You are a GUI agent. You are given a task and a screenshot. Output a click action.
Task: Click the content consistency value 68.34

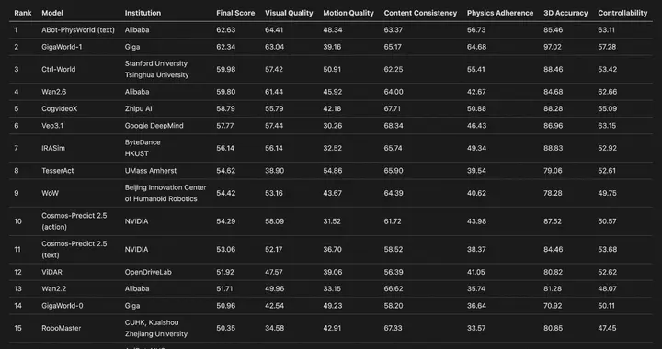click(394, 125)
